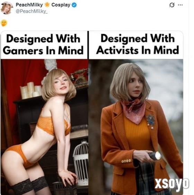Click the white birdcage in left photo
This screenshot has width=194, height=195.
pyautogui.click(x=81, y=162)
